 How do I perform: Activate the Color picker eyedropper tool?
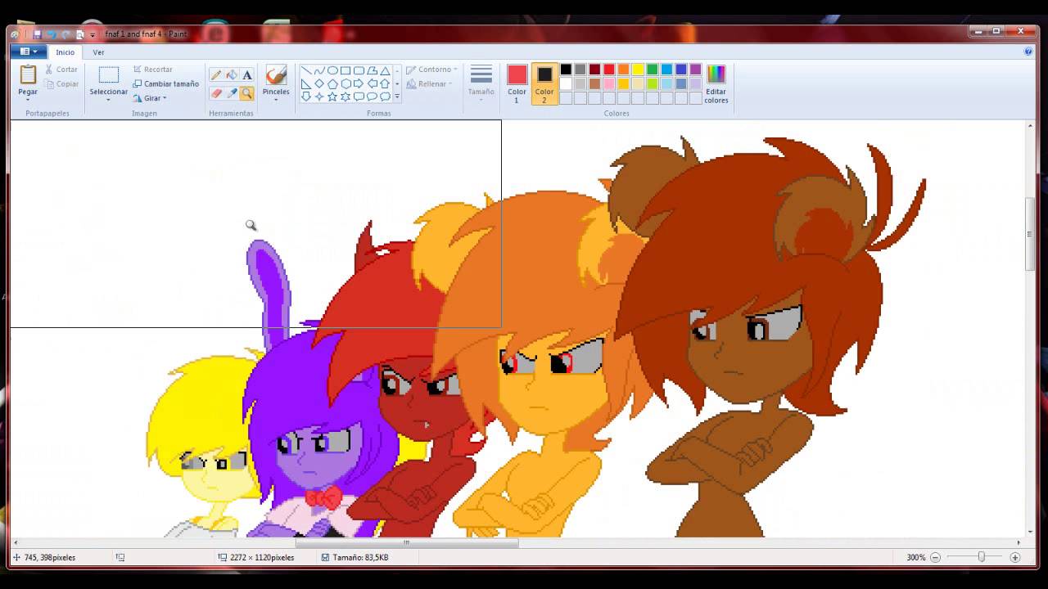[x=232, y=93]
